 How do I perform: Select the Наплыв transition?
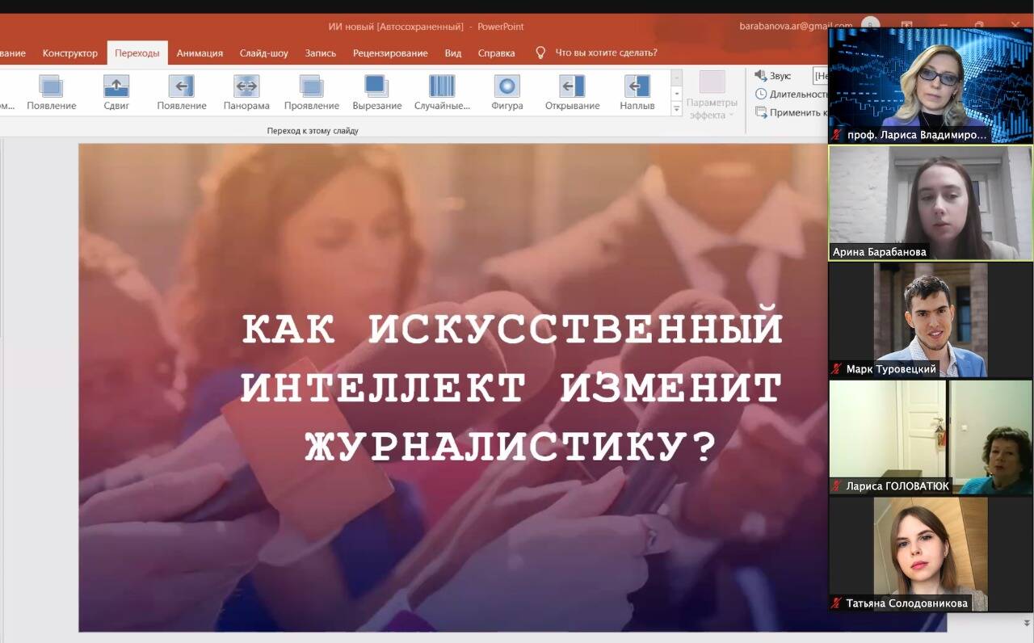pyautogui.click(x=637, y=92)
